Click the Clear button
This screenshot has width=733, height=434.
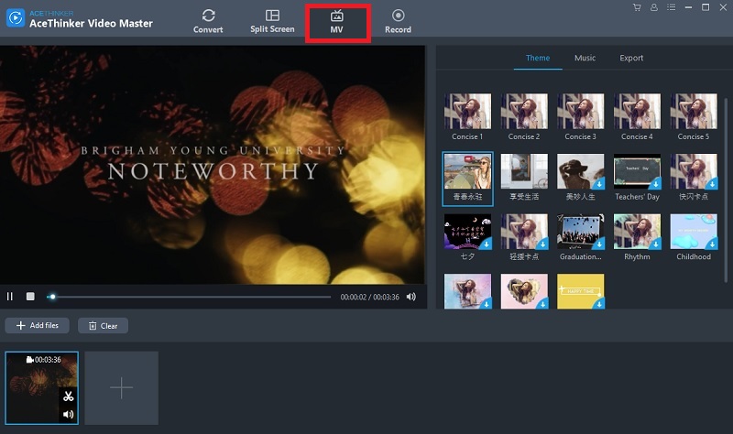pos(103,325)
